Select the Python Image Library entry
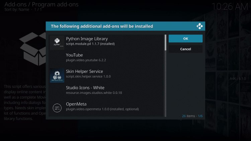 106,43
